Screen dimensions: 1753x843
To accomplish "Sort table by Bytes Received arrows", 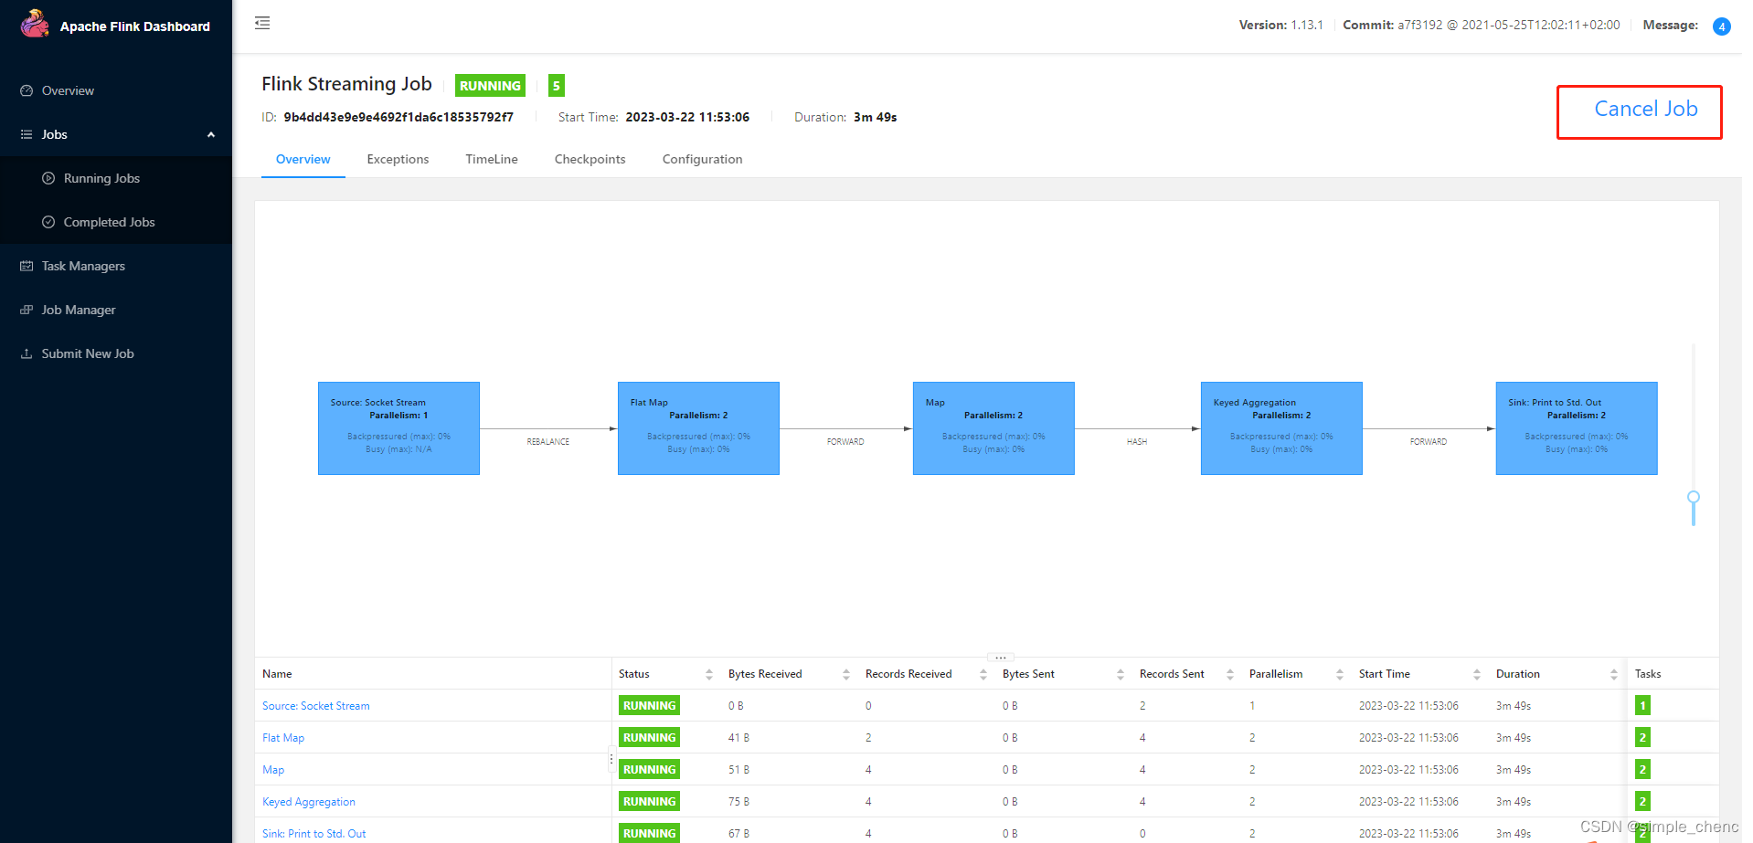I will [x=846, y=674].
